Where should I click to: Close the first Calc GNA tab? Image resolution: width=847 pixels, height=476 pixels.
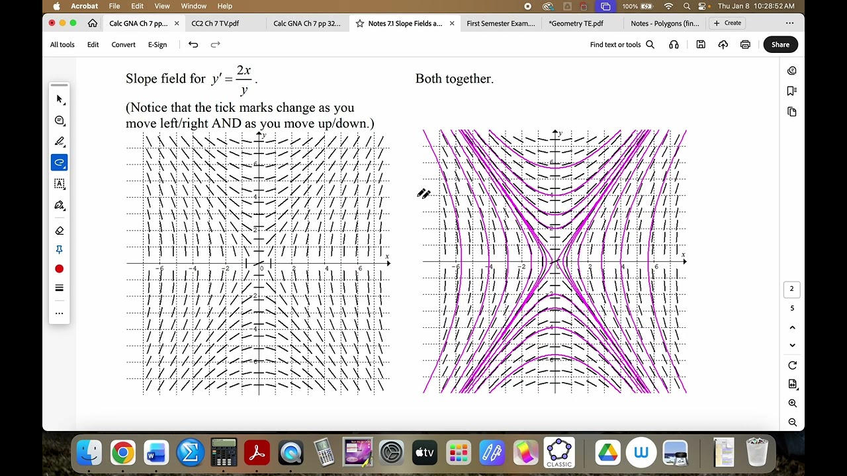click(177, 23)
